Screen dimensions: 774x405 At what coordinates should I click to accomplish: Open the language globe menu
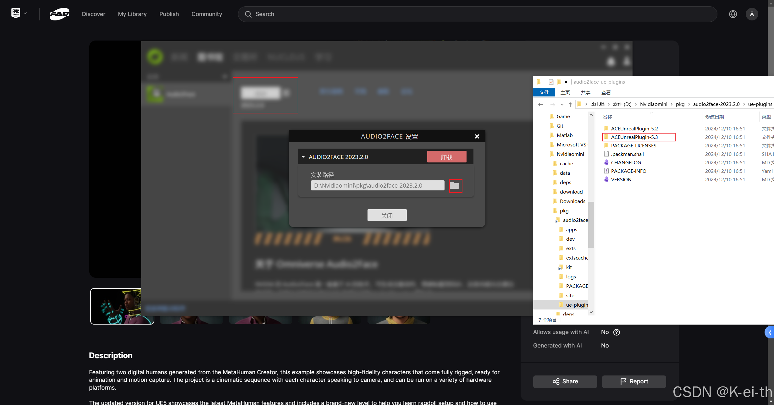pyautogui.click(x=733, y=14)
